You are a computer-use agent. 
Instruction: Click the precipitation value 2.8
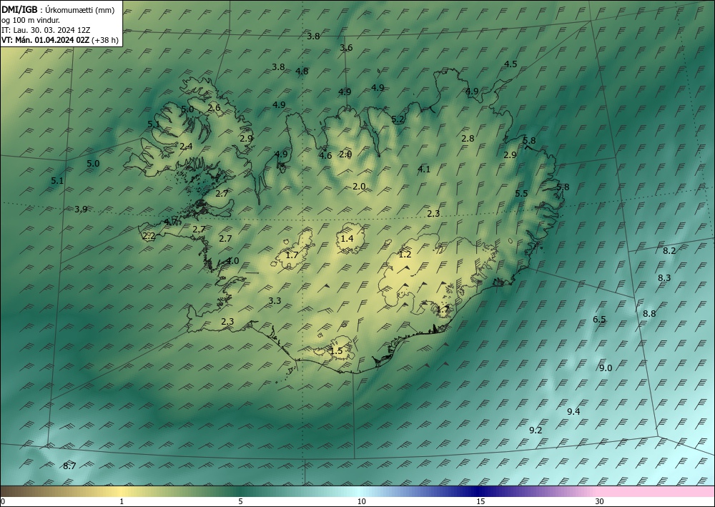[x=468, y=139]
